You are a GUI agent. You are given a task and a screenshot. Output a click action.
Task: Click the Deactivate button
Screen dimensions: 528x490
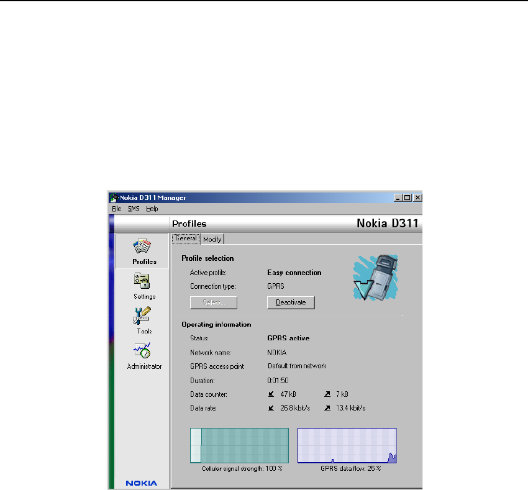(291, 302)
